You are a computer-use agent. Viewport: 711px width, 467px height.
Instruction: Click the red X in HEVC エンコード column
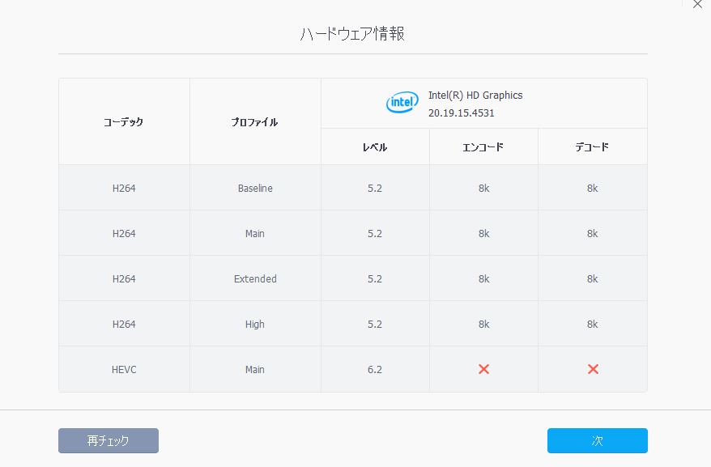click(x=483, y=369)
